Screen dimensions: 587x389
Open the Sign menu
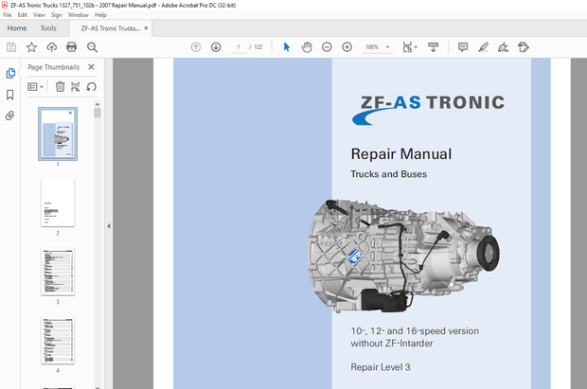point(57,15)
